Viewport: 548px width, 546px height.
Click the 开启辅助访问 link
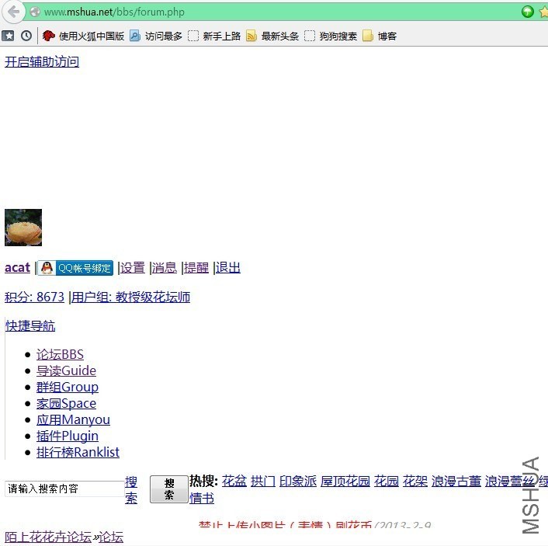(42, 62)
